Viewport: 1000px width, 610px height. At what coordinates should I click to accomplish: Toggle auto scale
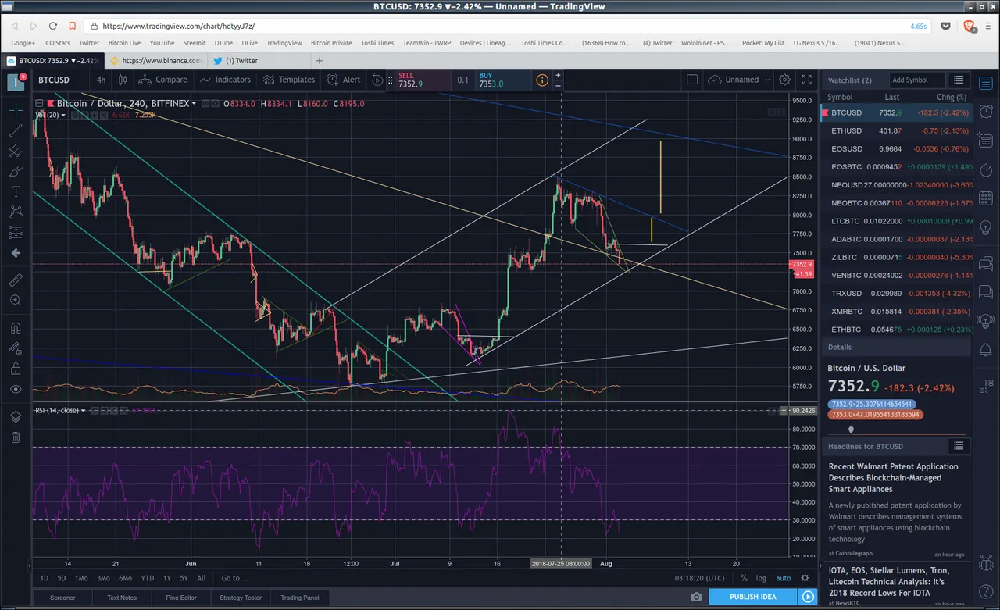tap(783, 578)
